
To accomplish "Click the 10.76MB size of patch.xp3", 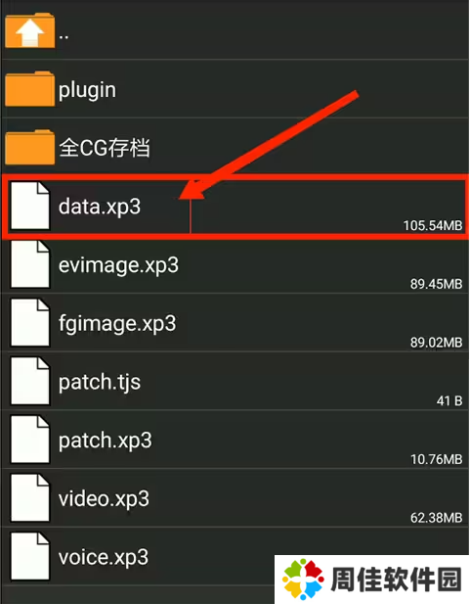I will (436, 459).
